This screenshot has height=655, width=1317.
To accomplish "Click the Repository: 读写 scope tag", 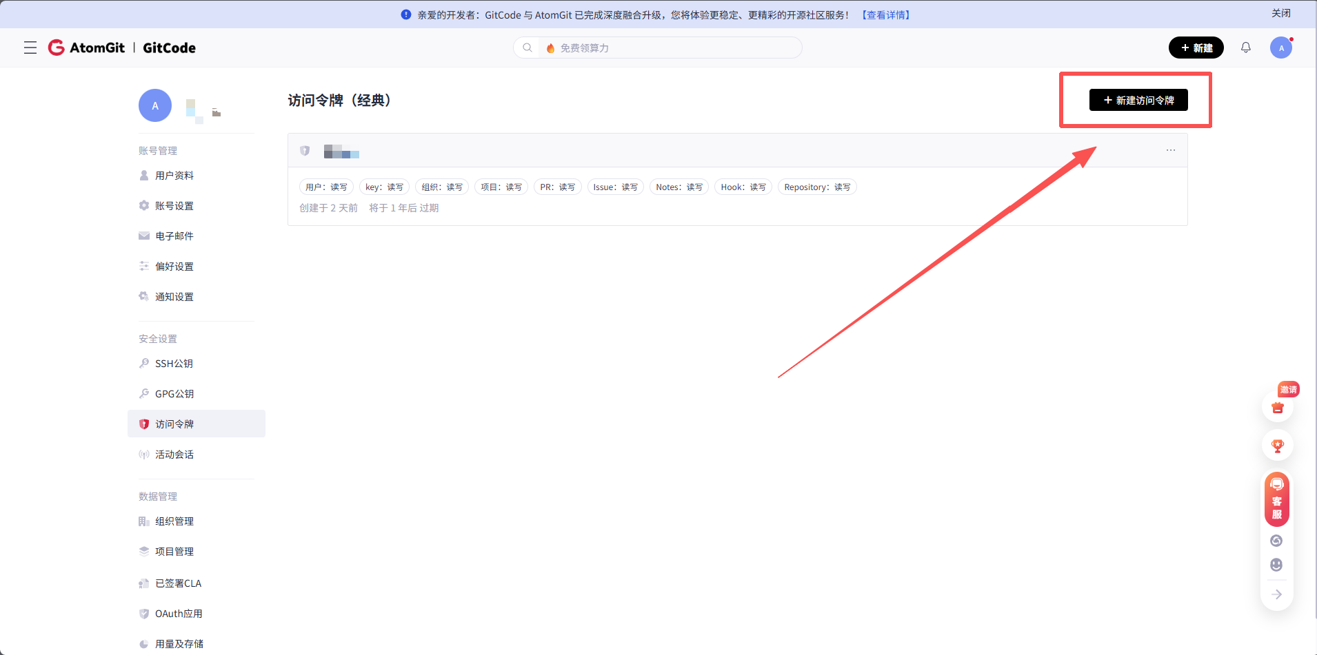I will click(x=817, y=187).
